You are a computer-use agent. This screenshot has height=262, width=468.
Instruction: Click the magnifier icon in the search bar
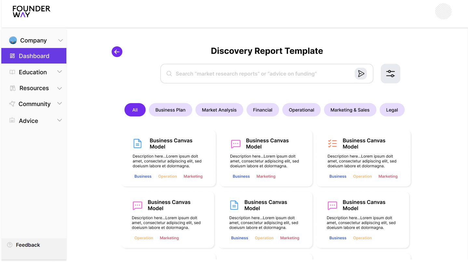tap(169, 74)
